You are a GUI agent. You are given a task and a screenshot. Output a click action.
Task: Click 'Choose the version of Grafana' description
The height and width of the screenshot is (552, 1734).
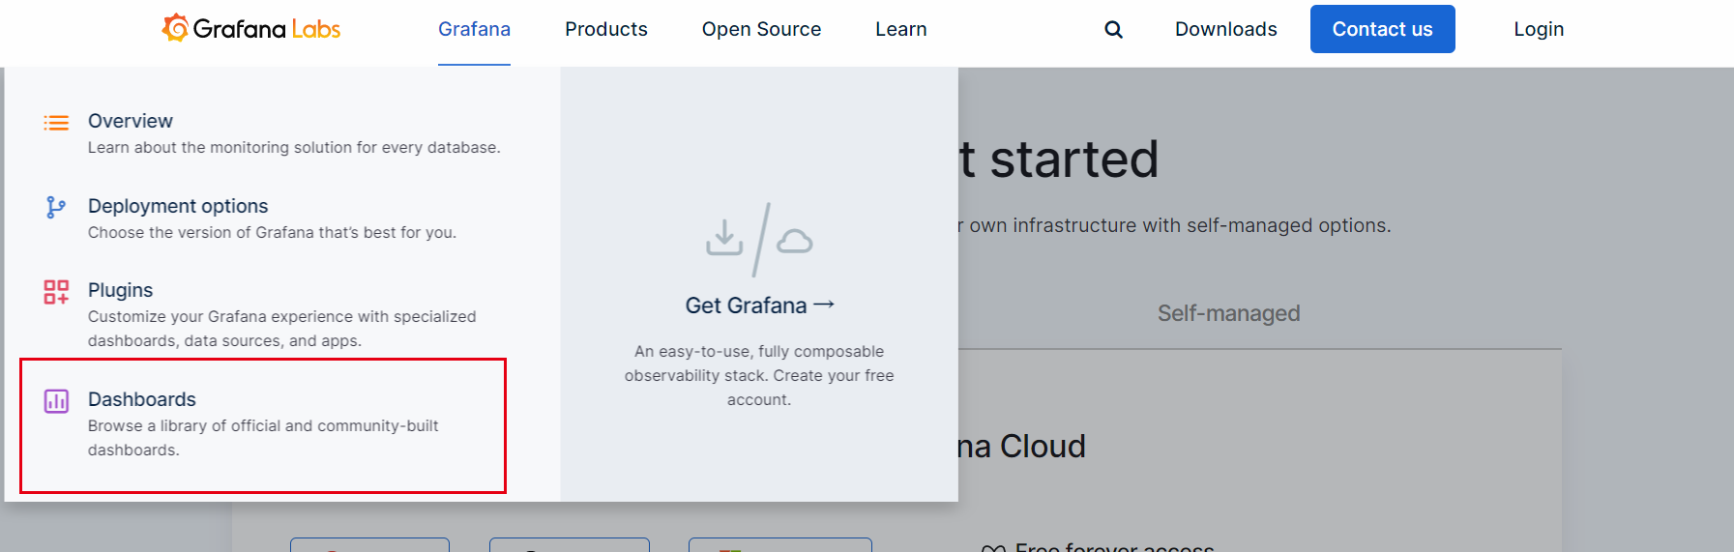click(x=272, y=233)
